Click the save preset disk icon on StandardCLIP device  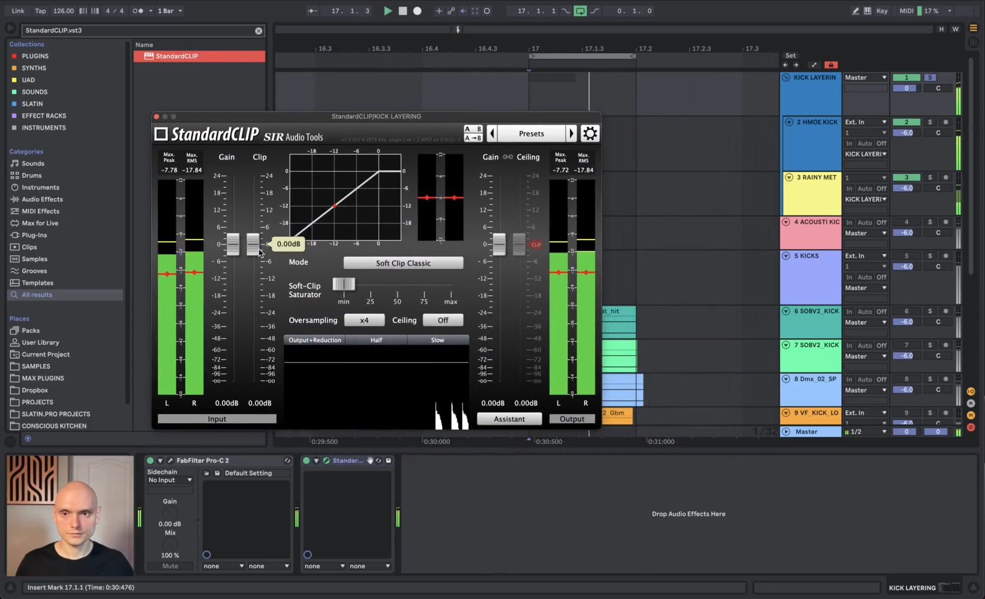point(389,460)
